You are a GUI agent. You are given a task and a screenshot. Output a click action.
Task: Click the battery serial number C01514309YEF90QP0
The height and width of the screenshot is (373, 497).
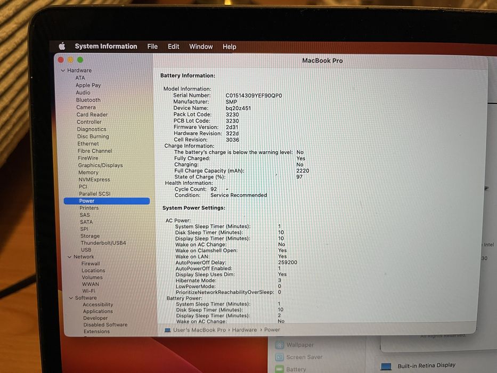click(254, 95)
